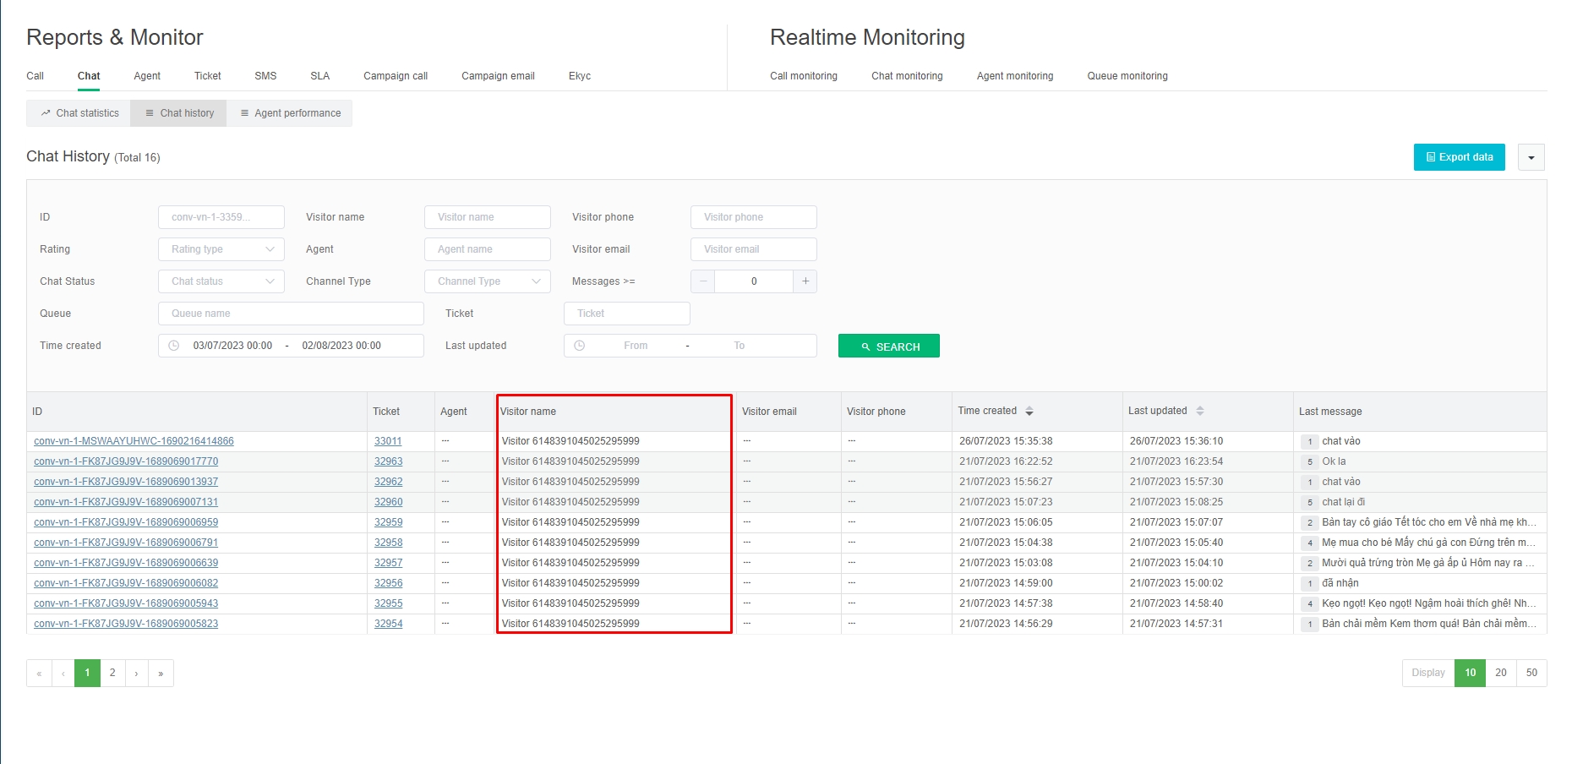The height and width of the screenshot is (764, 1572).
Task: Click the minus icon in Messages stepper
Action: point(702,281)
